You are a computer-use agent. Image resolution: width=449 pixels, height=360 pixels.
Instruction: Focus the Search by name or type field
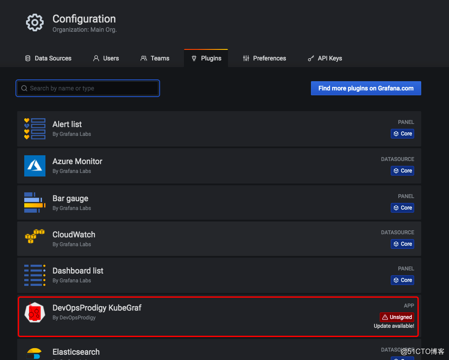click(x=88, y=88)
